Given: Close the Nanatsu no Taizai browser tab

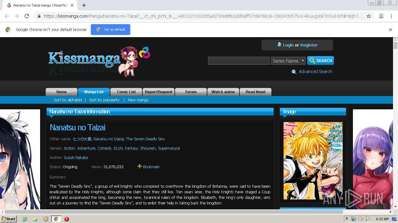Looking at the screenshot, I should tap(72, 5).
